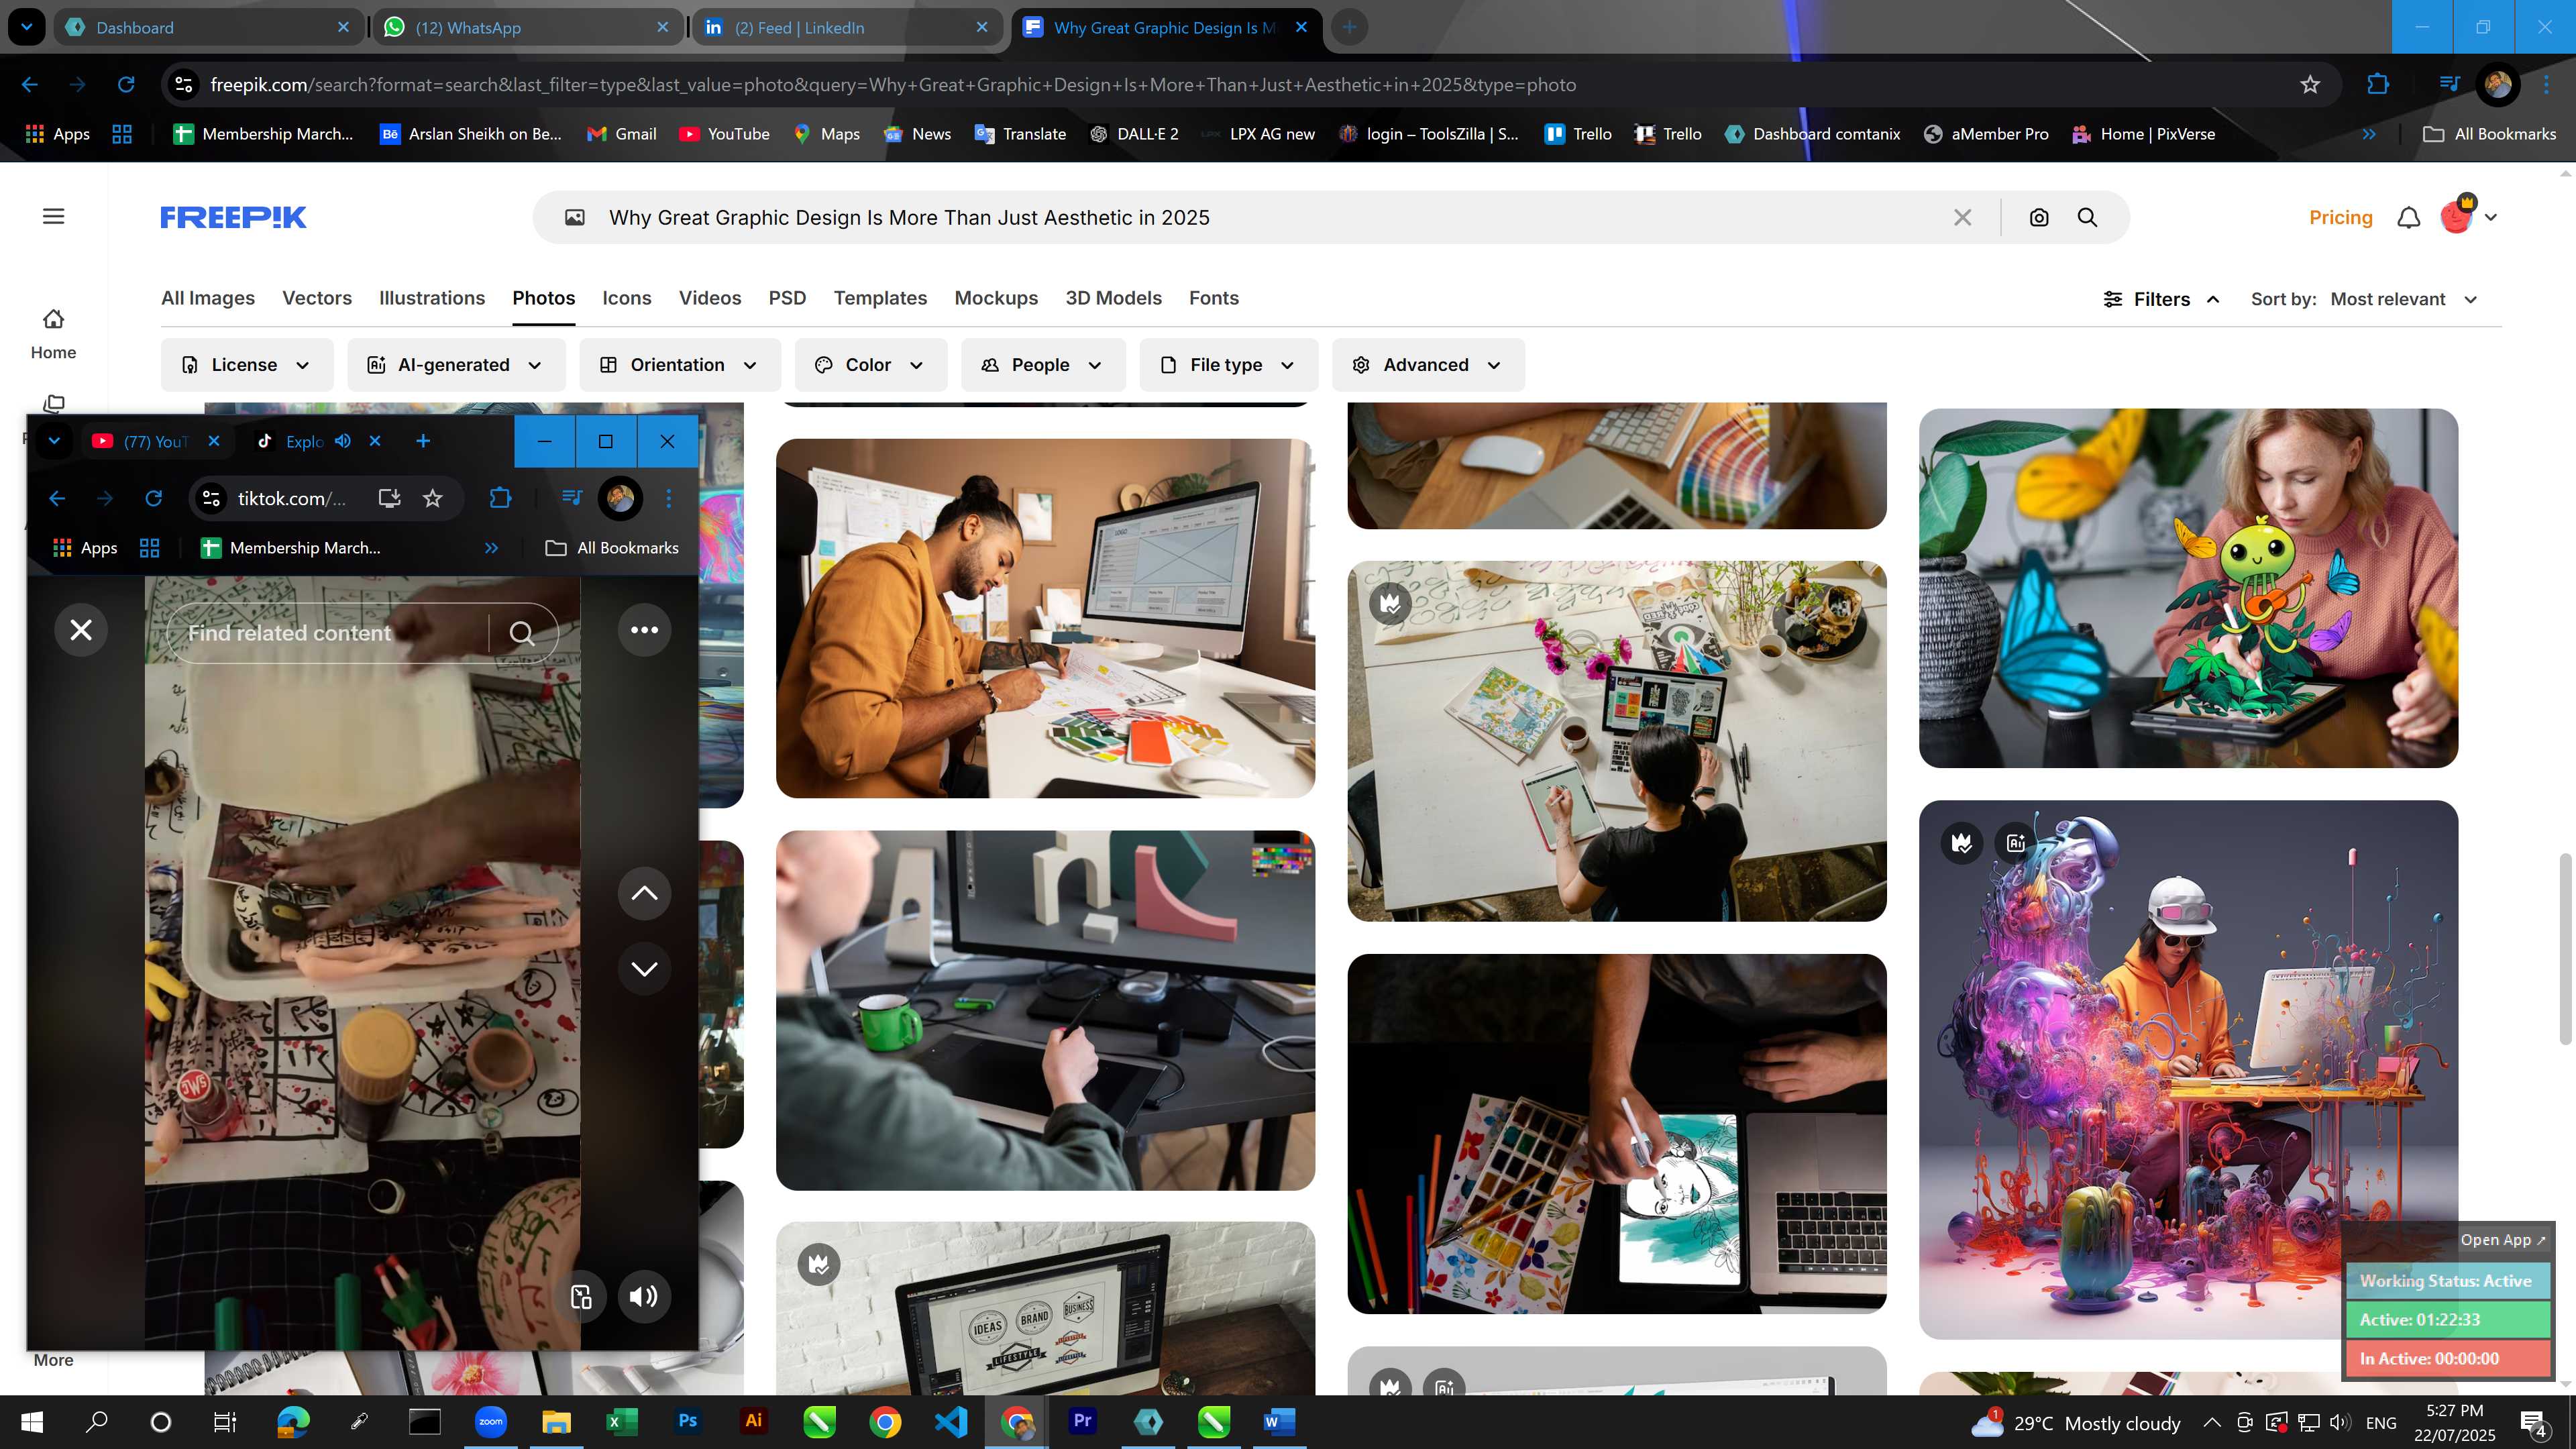Open TikTok video more options dots
Screen dimensions: 2576x1449
(x=644, y=630)
